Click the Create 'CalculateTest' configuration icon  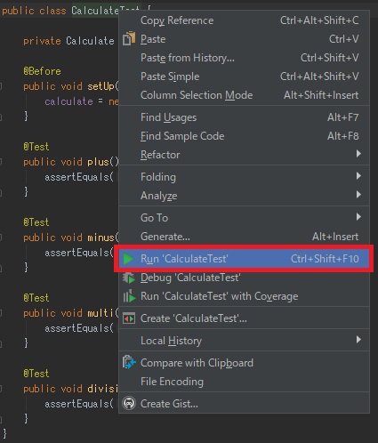click(x=129, y=318)
